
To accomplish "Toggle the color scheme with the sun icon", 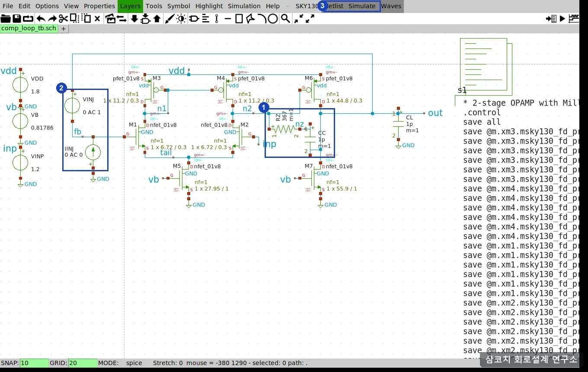I will [181, 19].
